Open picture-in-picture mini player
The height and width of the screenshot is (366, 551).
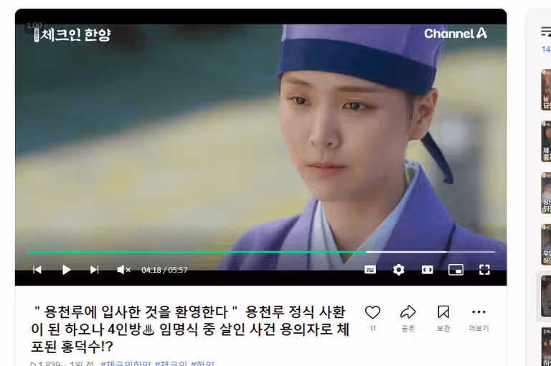click(x=456, y=270)
